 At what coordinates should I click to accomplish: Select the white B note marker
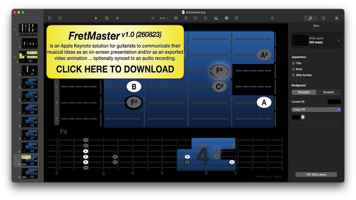134,87
